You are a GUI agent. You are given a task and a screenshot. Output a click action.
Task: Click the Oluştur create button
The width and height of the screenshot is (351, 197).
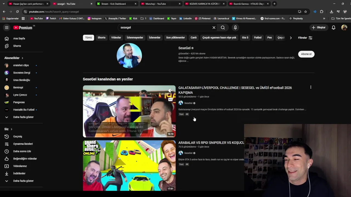318,27
